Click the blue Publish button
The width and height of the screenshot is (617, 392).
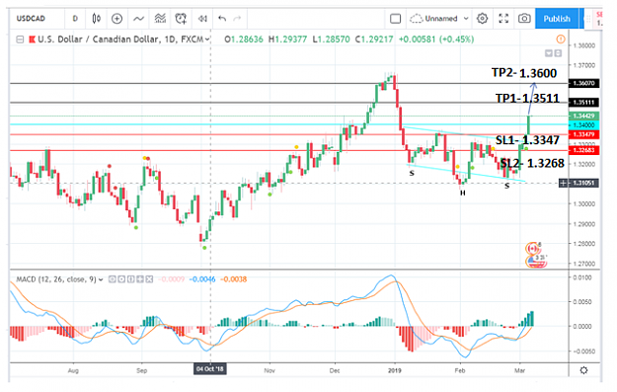point(557,19)
